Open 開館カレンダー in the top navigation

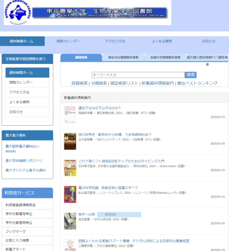coord(68,41)
